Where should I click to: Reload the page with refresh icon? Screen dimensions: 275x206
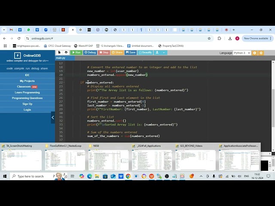coord(19,38)
